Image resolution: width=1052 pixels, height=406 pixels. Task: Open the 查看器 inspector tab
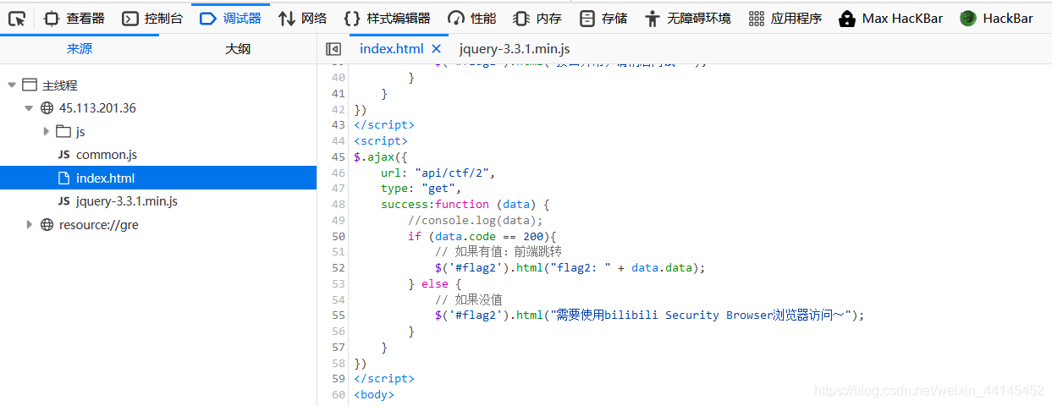click(74, 18)
